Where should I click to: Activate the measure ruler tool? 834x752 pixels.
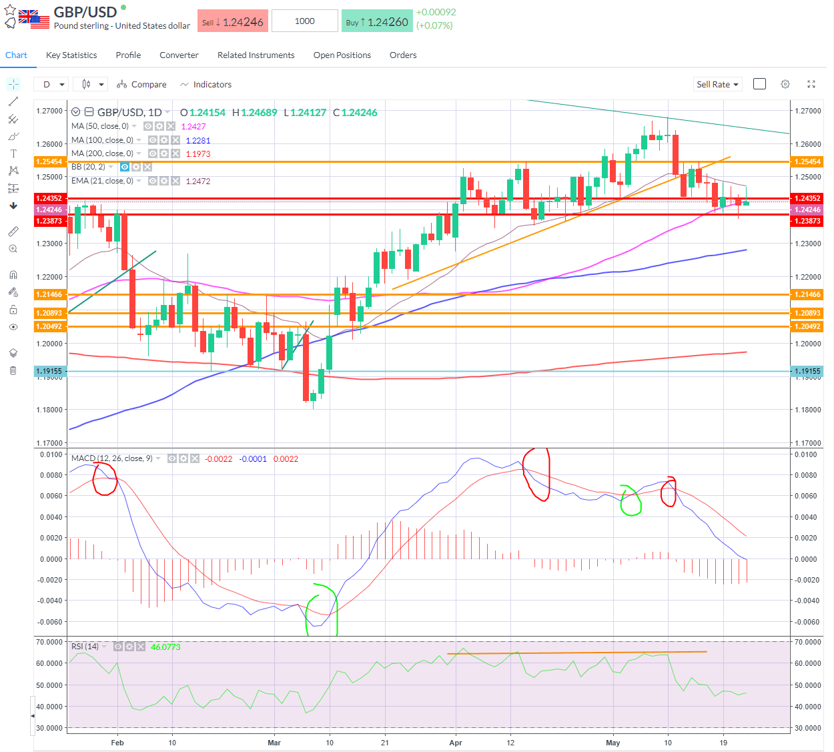13,231
